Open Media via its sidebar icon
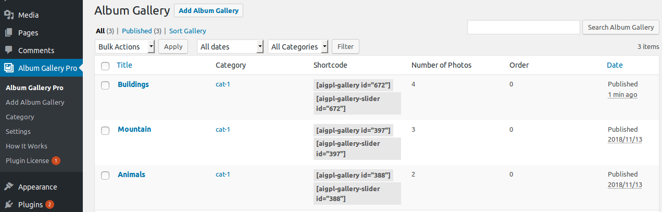The width and height of the screenshot is (662, 212). [x=9, y=15]
